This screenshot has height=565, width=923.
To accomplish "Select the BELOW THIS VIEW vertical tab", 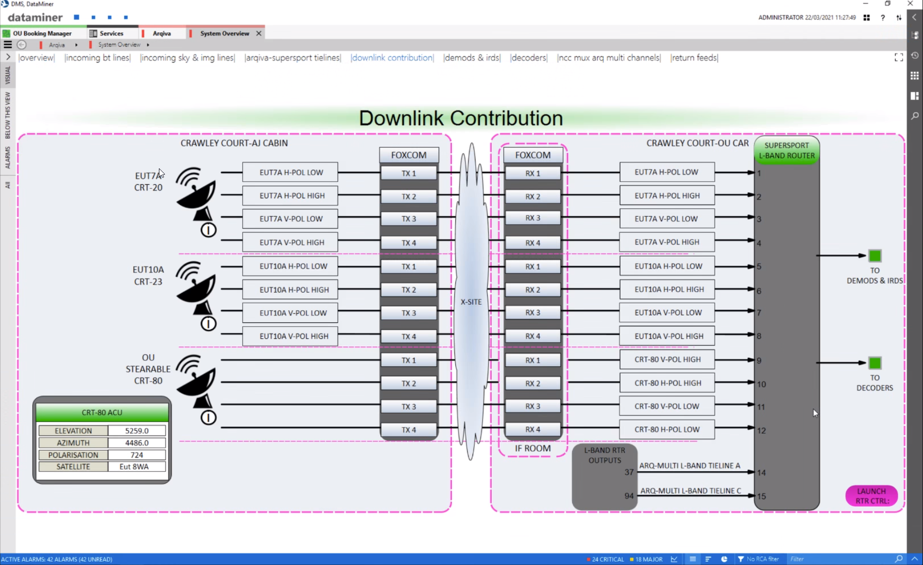I will point(7,115).
